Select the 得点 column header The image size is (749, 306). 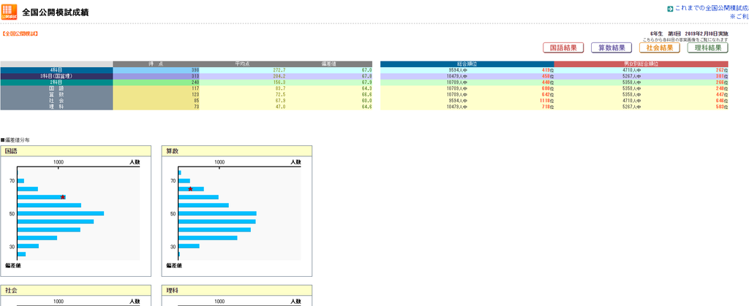click(157, 64)
